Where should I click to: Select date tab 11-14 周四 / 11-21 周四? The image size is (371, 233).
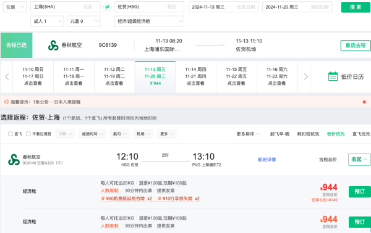pyautogui.click(x=195, y=76)
